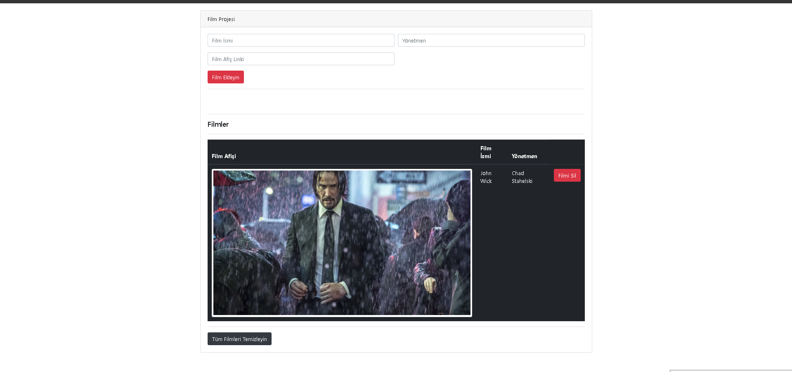Select the Film Afişi column header
The width and height of the screenshot is (792, 372).
pyautogui.click(x=224, y=156)
